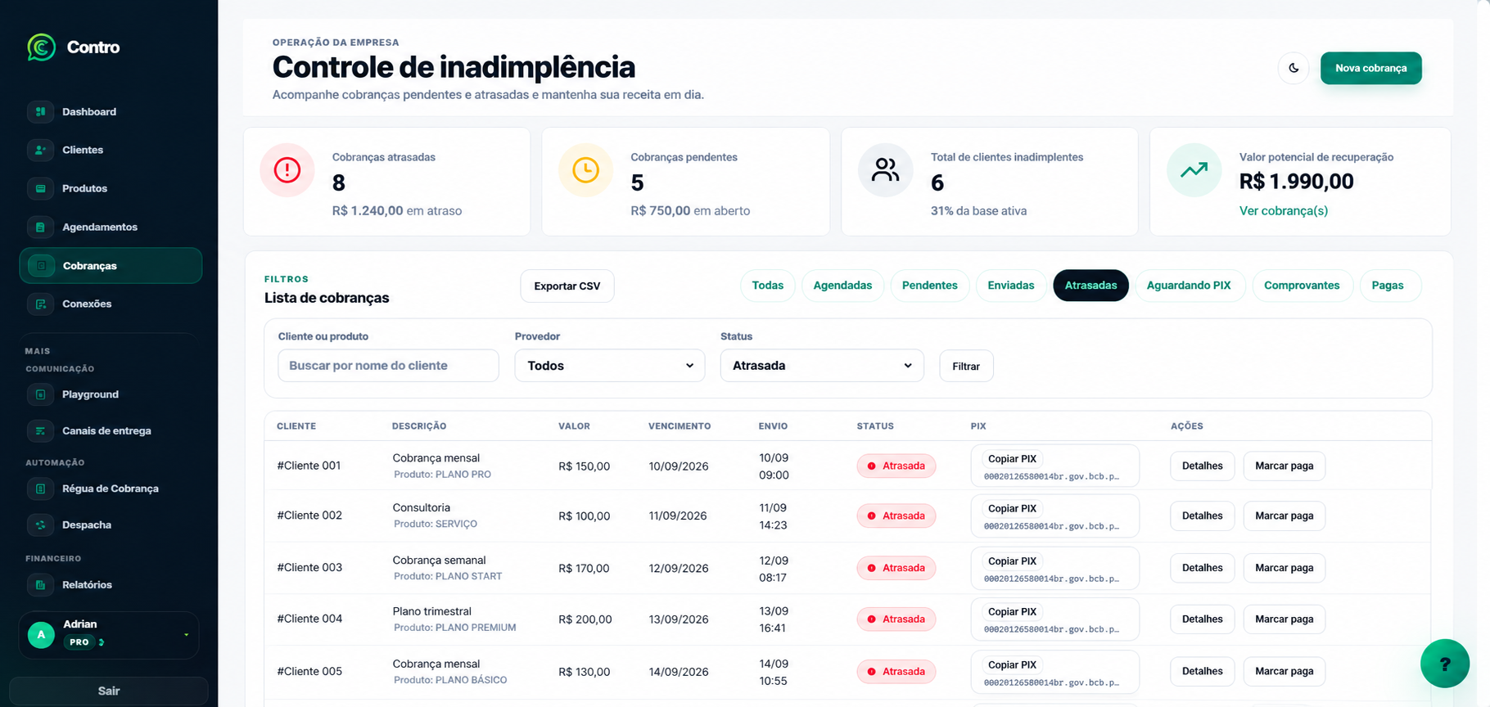Click the VALOR column header
Viewport: 1490px width, 707px height.
(x=574, y=426)
